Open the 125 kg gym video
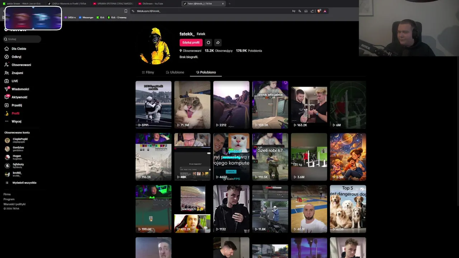This screenshot has width=459, height=258. 309,157
